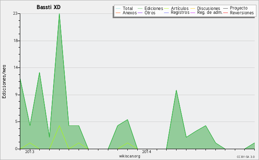The height and width of the screenshot is (160, 259).
Task: Click the 'wikiscan.org' caption
Action: [129, 156]
